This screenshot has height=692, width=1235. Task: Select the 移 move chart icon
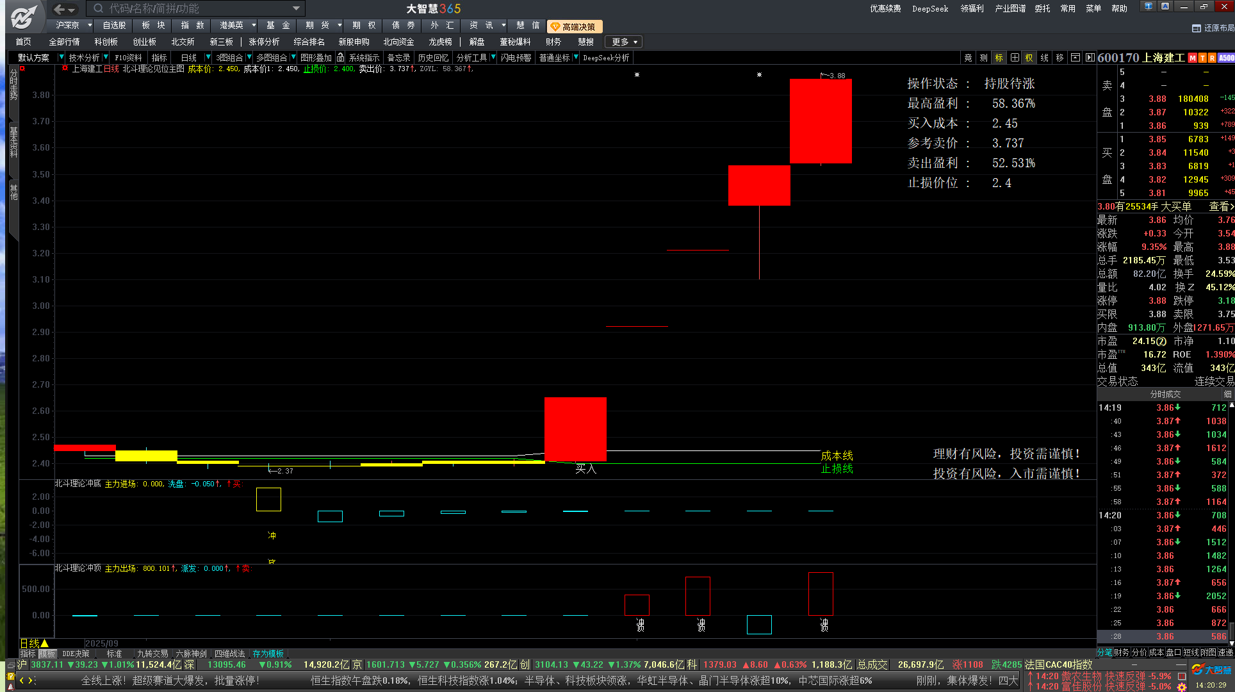[1060, 58]
